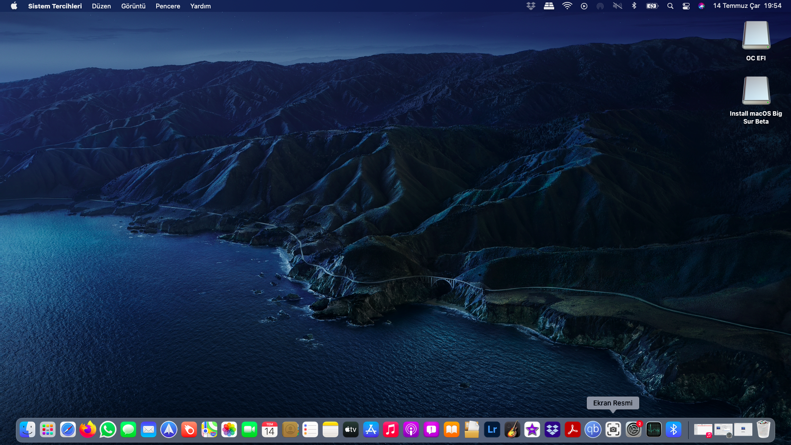The height and width of the screenshot is (445, 791).
Task: Open battery status menu
Action: (653, 6)
